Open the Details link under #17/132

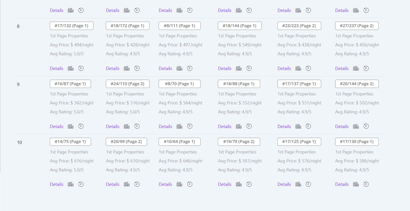coord(57,68)
